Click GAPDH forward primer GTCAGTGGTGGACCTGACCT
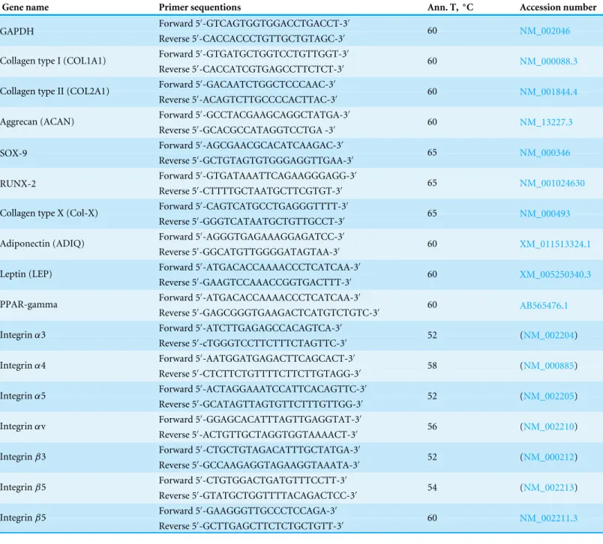Image resolution: width=603 pixels, height=544 pixels. (x=254, y=23)
